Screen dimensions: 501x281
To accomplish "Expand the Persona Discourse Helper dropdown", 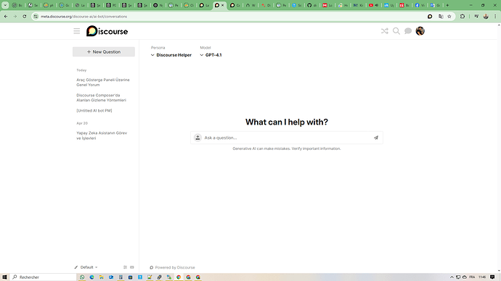I will coord(171,55).
